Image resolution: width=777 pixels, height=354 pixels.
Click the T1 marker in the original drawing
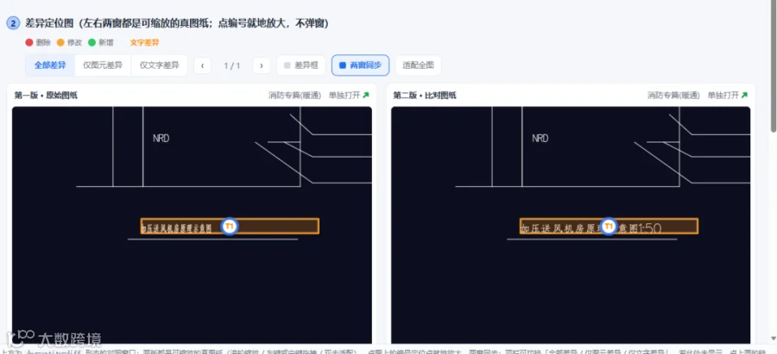pos(229,227)
